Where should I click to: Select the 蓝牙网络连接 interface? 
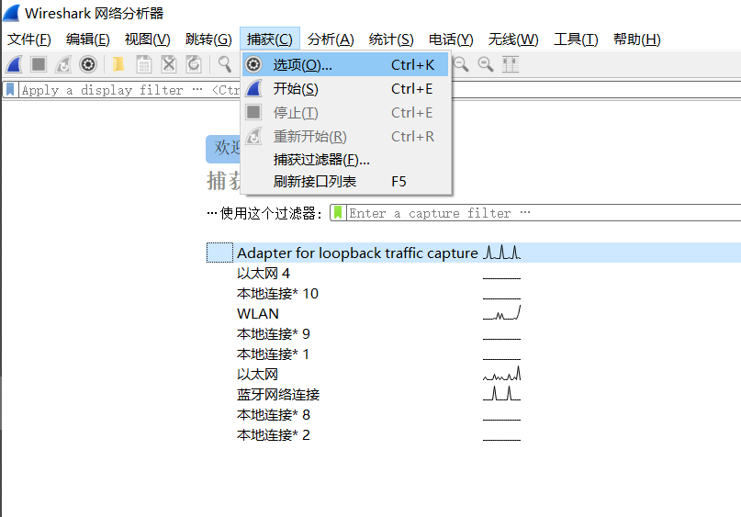(x=474, y=394)
